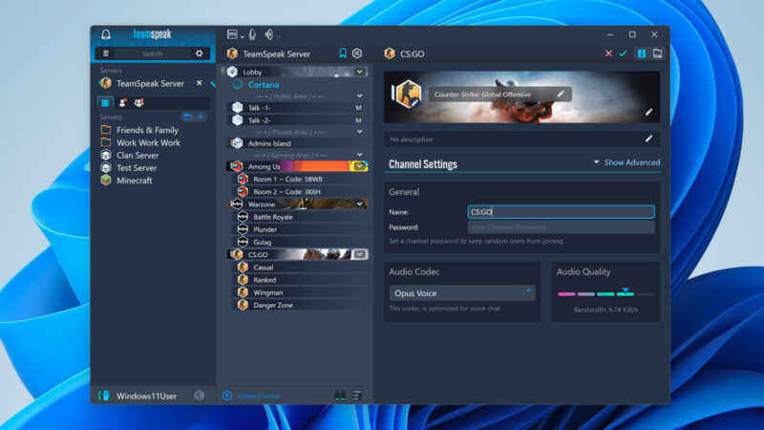
Task: Collapse the CS:GO channel group
Action: [x=360, y=254]
